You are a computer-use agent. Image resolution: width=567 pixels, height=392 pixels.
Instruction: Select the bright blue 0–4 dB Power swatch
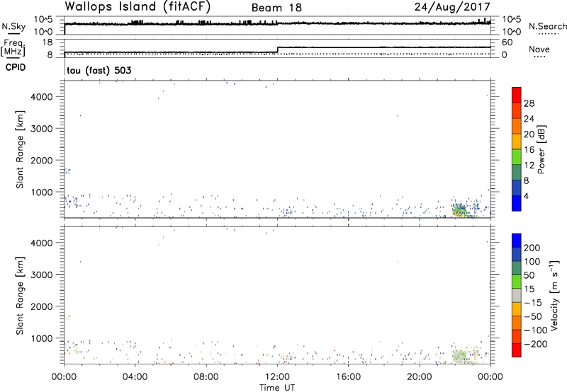click(x=517, y=203)
